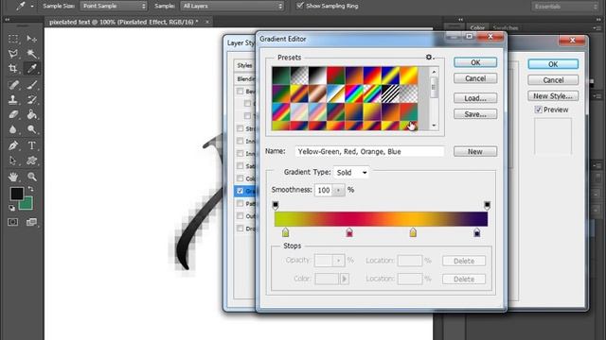
Task: Select the red color stop
Action: pyautogui.click(x=349, y=232)
